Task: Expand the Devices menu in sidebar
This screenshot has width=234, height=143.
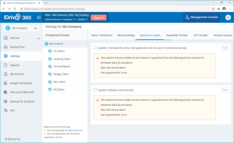Action: coord(38,38)
